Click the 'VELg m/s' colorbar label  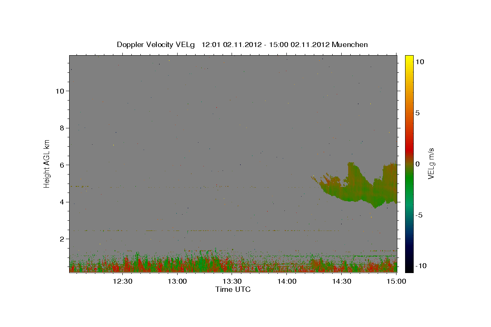(x=431, y=163)
